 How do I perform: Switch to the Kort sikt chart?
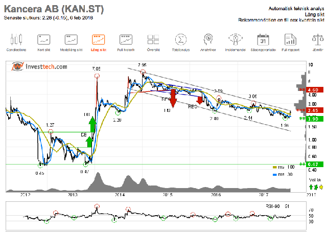point(44,42)
